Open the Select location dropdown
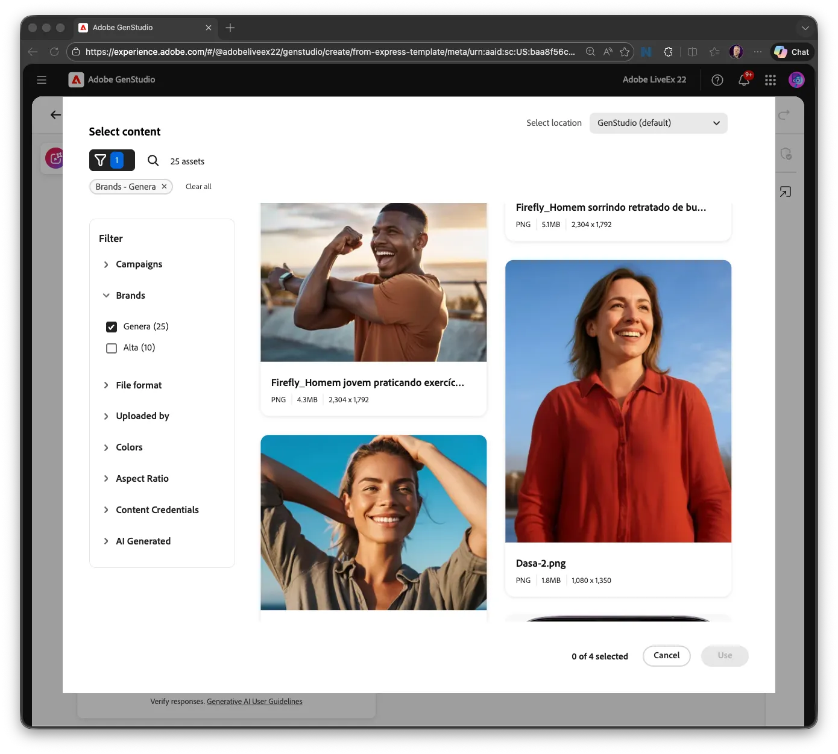Screen dimensions: 838x754 coord(658,123)
